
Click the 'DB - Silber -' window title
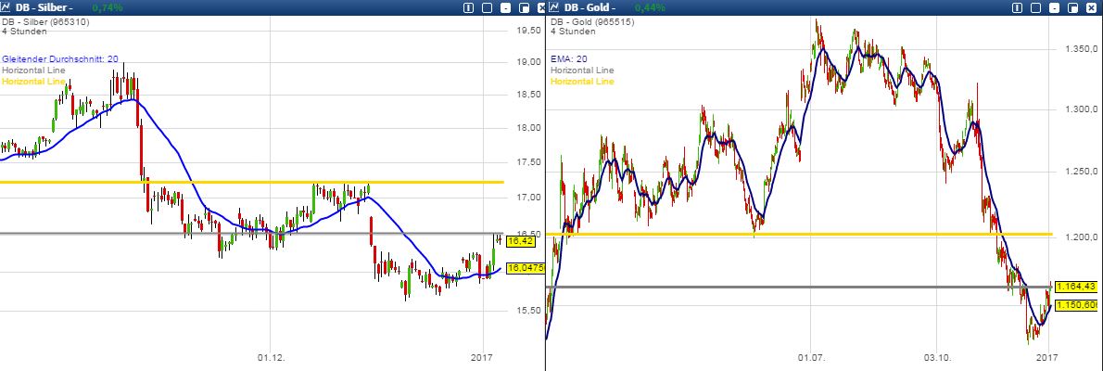pos(43,7)
